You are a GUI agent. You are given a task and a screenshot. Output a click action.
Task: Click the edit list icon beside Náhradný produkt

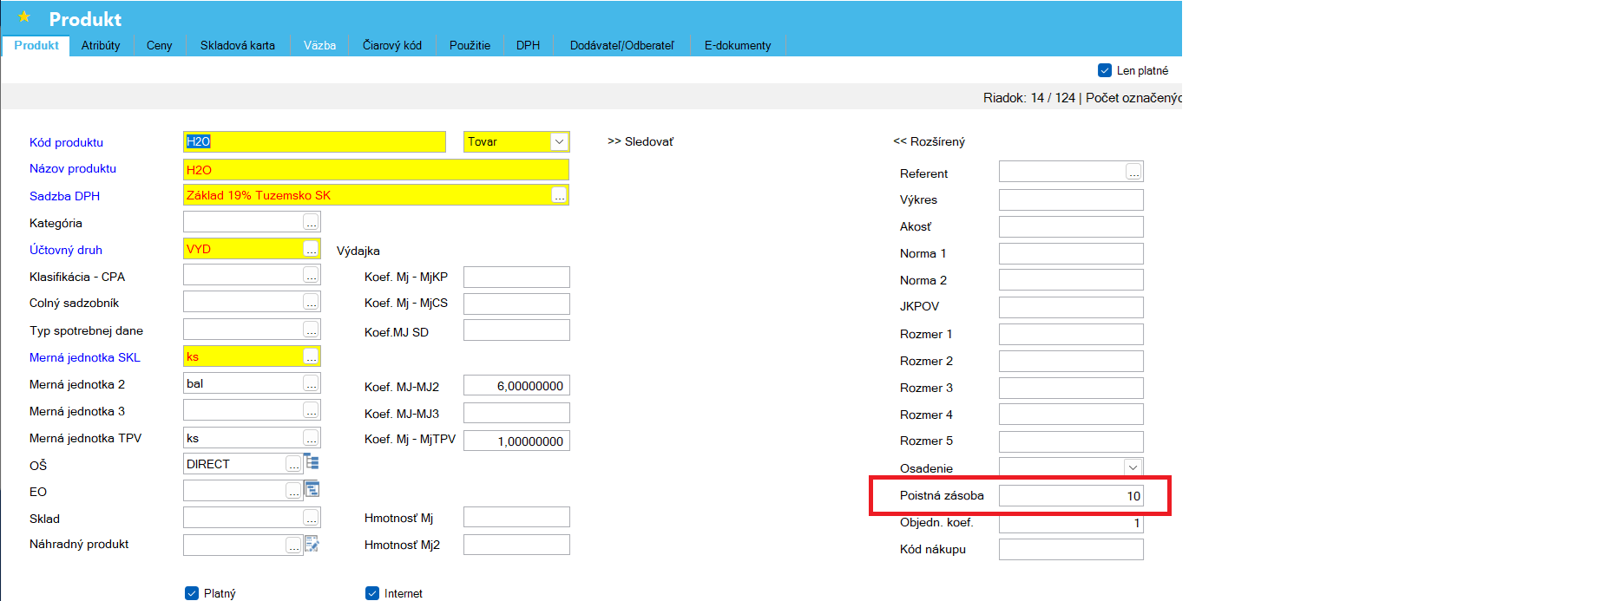[x=312, y=545]
